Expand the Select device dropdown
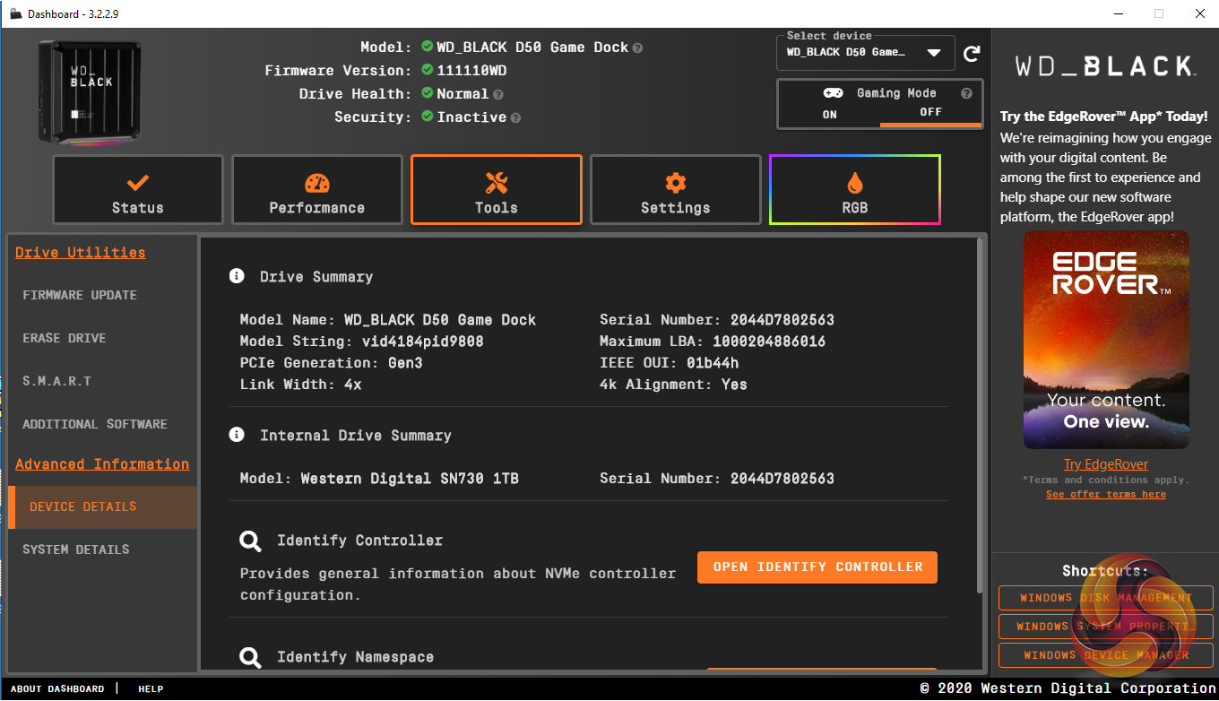The width and height of the screenshot is (1219, 701). 933,53
